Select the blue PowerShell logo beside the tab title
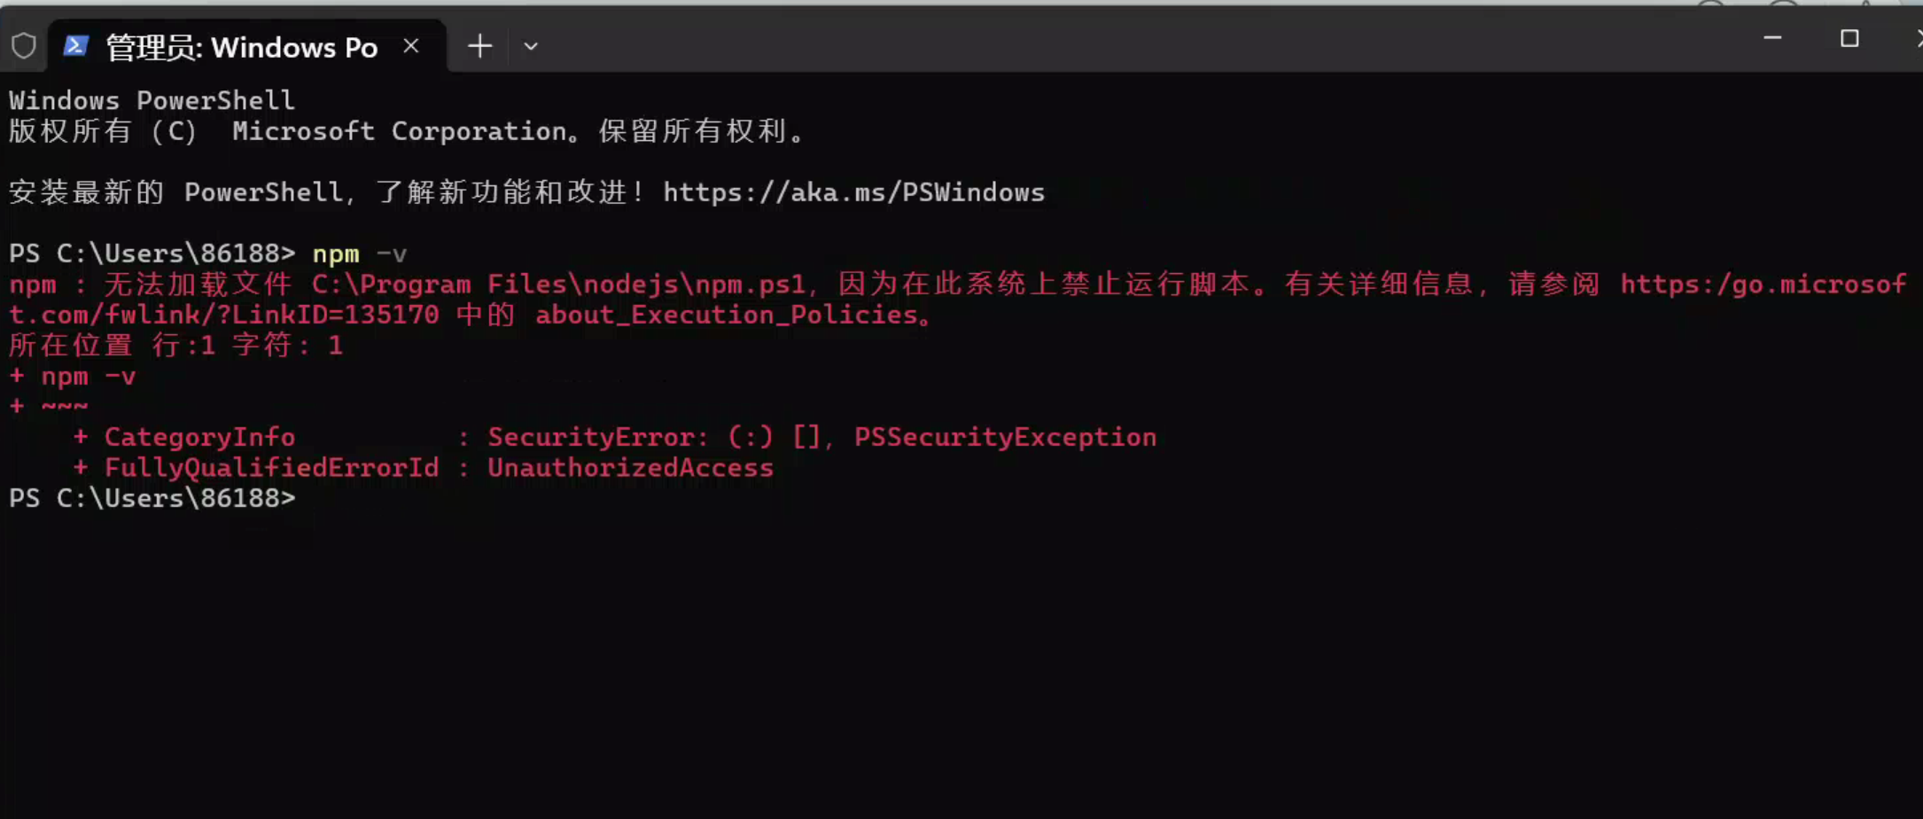 point(76,45)
